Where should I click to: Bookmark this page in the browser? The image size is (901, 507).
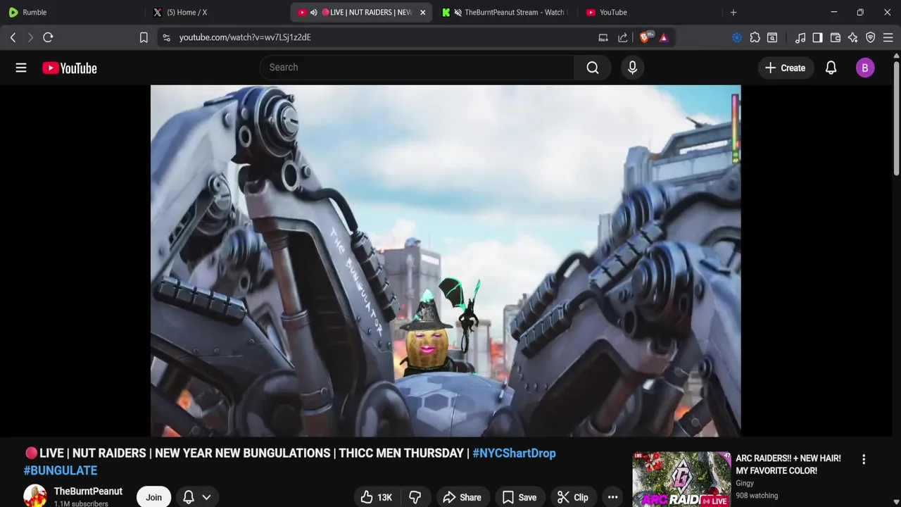pos(144,37)
